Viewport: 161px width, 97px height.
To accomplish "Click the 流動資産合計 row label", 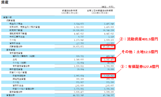I will [16, 47].
